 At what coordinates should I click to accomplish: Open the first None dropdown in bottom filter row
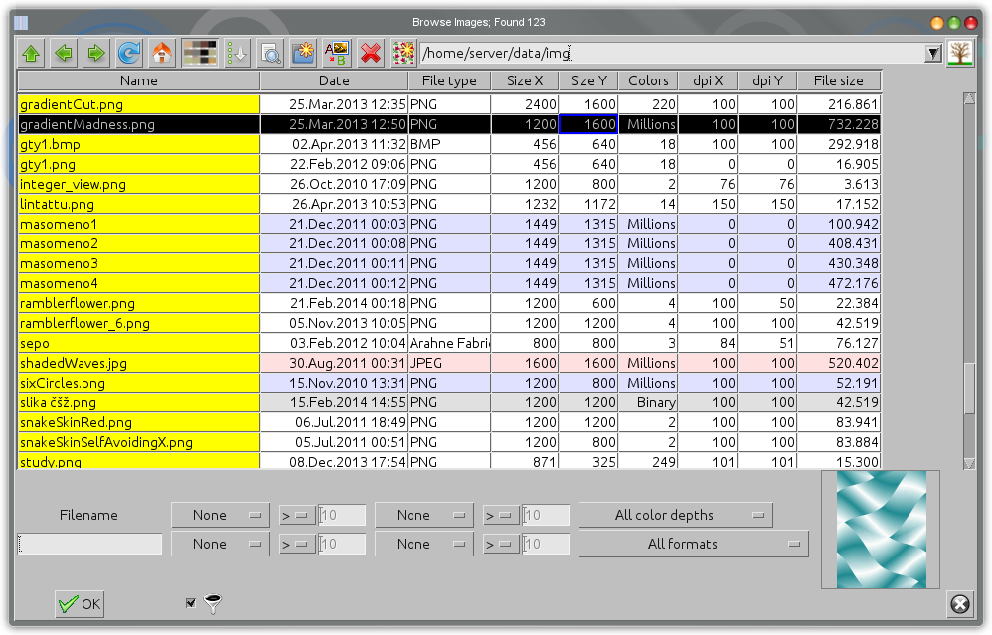click(221, 544)
